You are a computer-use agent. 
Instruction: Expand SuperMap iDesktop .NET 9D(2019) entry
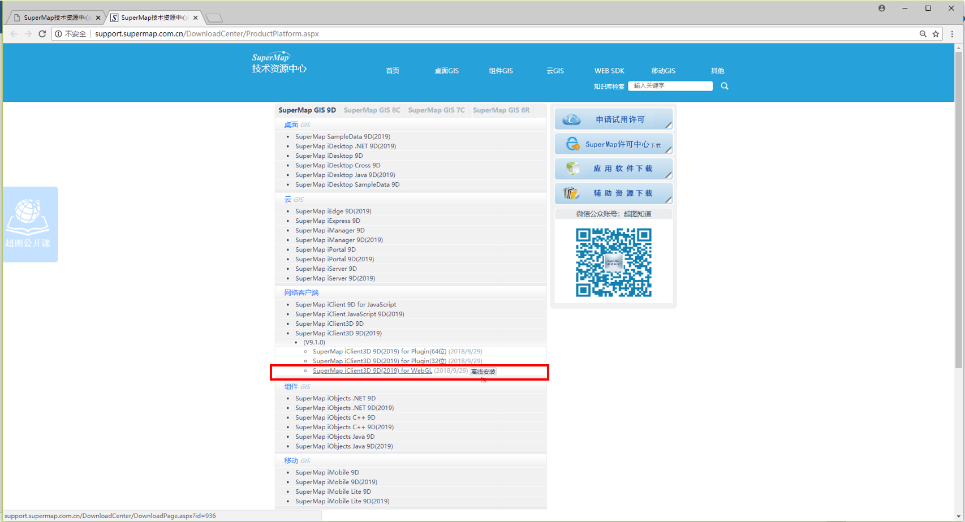pos(346,146)
